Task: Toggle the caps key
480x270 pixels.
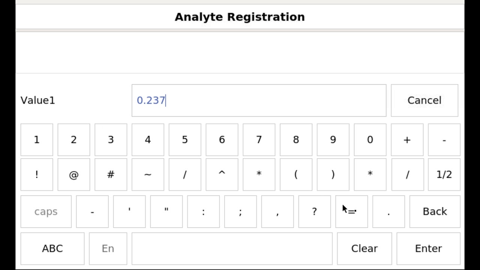Action: coord(46,211)
